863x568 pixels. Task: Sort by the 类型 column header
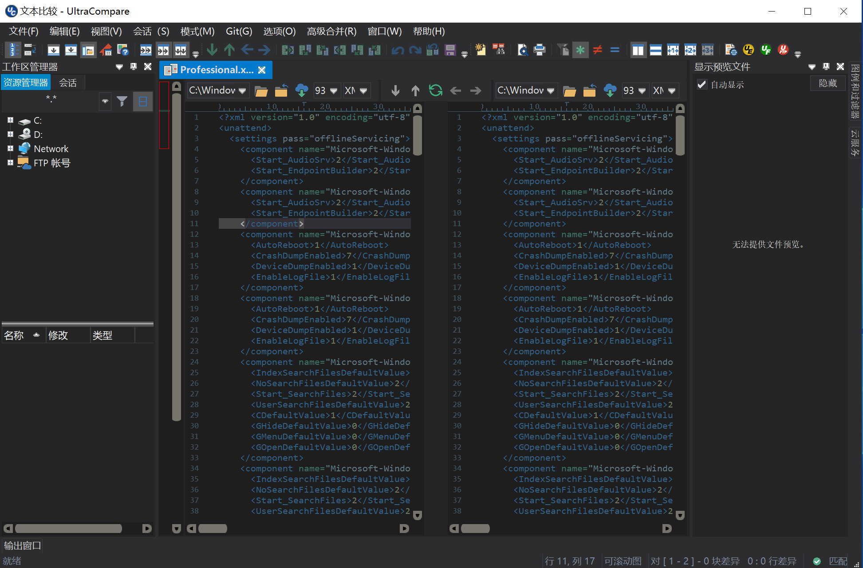pos(112,335)
